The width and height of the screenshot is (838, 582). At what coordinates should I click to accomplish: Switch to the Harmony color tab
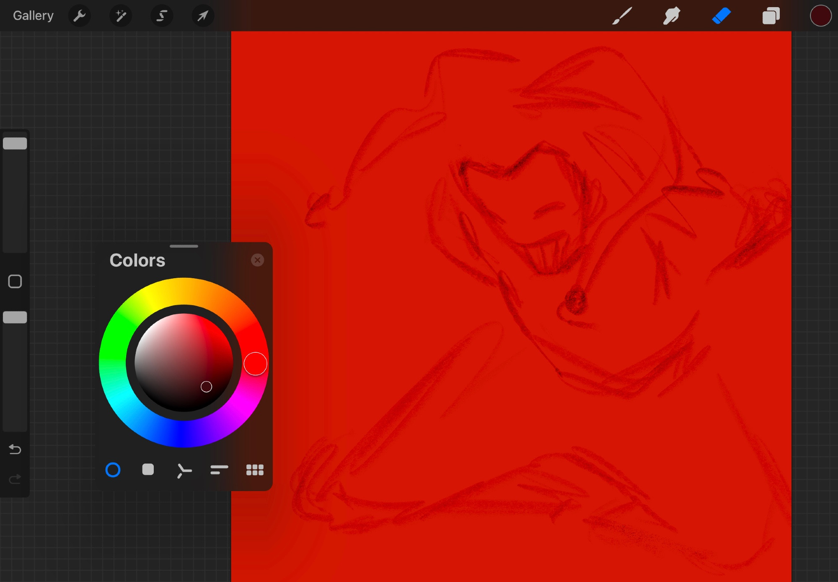184,471
